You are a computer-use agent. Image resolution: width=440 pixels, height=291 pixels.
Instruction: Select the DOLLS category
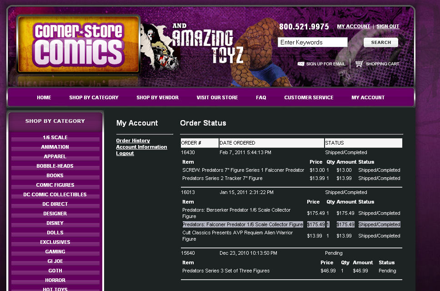click(x=55, y=233)
